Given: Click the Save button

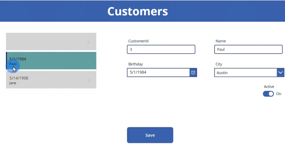Looking at the screenshot, I should click(x=150, y=135).
